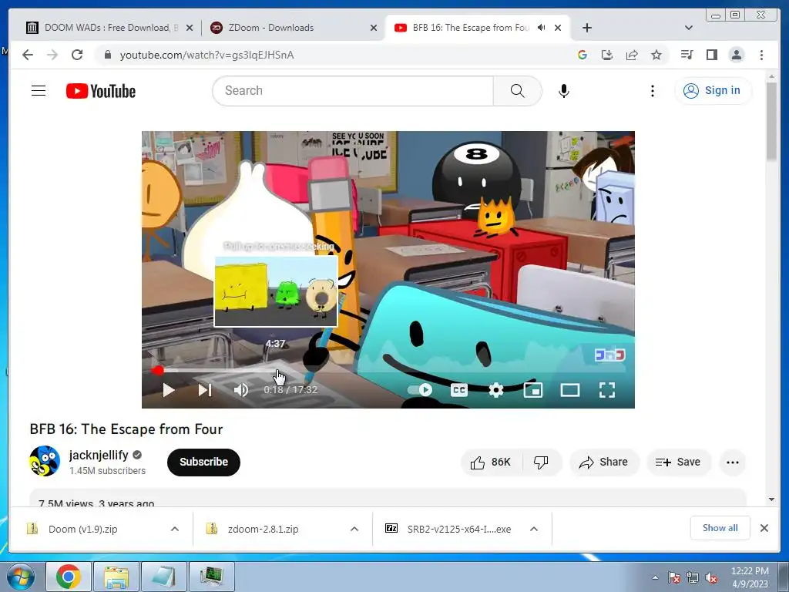Open jacknjellify channel name link
The image size is (789, 592).
click(x=99, y=455)
